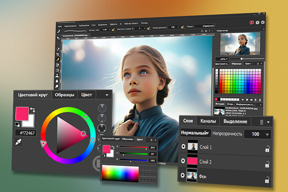
Task: Open the opacity 100 dropdown arrow in Layers
Action: (x=267, y=135)
